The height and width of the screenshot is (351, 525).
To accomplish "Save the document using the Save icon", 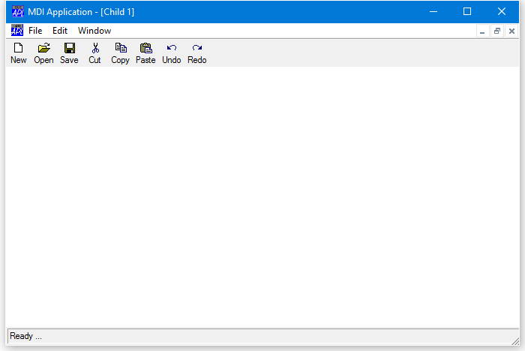I will pyautogui.click(x=69, y=49).
